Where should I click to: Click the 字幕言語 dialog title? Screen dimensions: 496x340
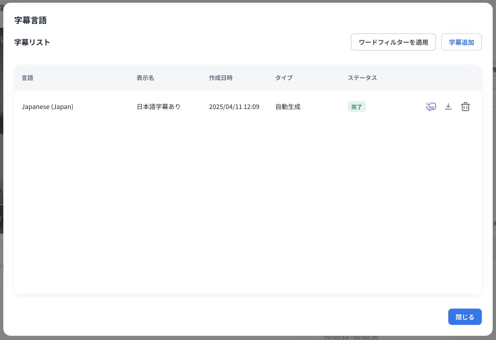click(31, 20)
